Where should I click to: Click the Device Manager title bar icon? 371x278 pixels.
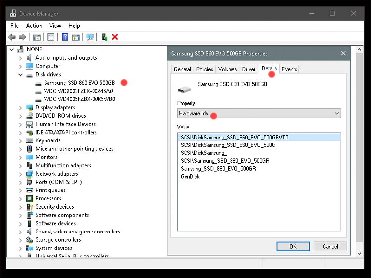click(x=13, y=13)
